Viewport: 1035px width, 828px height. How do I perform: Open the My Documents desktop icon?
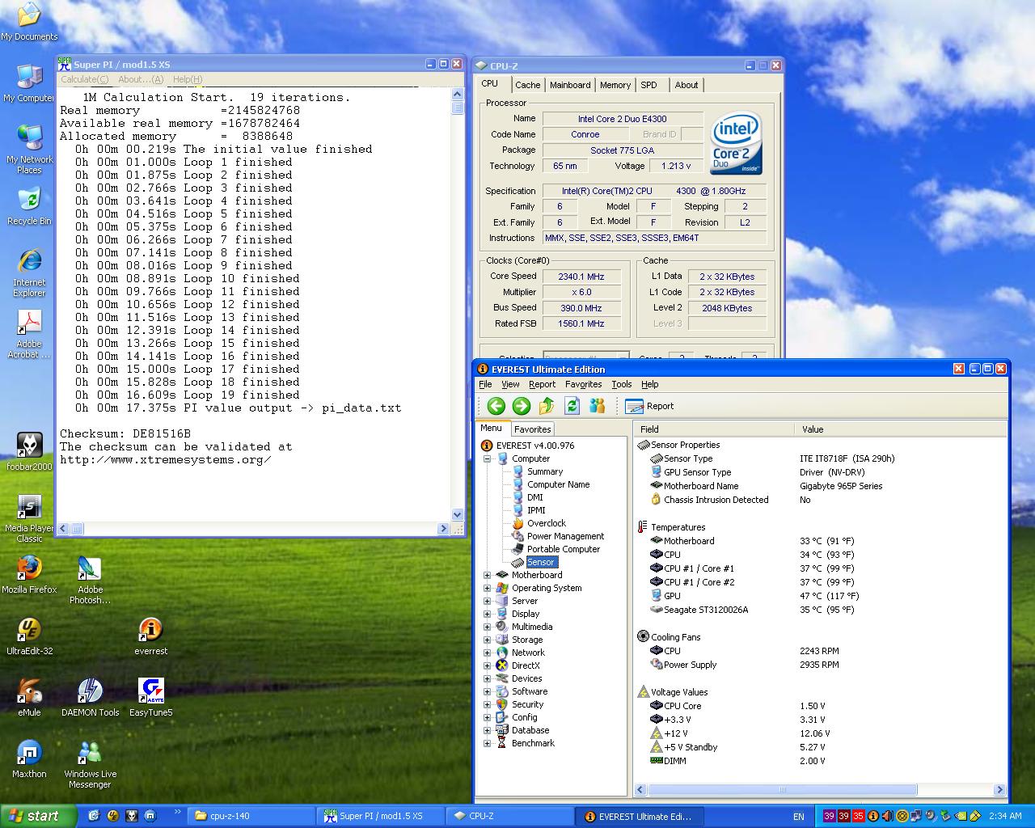point(29,22)
